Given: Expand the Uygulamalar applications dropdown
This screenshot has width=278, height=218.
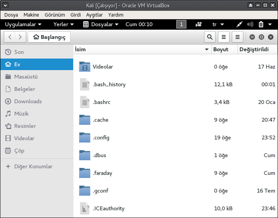Looking at the screenshot, I should coord(23,24).
